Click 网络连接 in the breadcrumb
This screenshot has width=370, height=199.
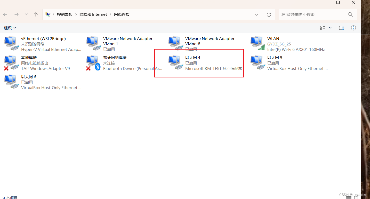coord(122,14)
